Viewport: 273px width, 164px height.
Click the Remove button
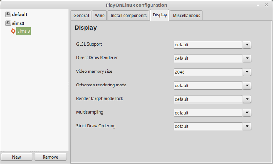[x=50, y=157]
